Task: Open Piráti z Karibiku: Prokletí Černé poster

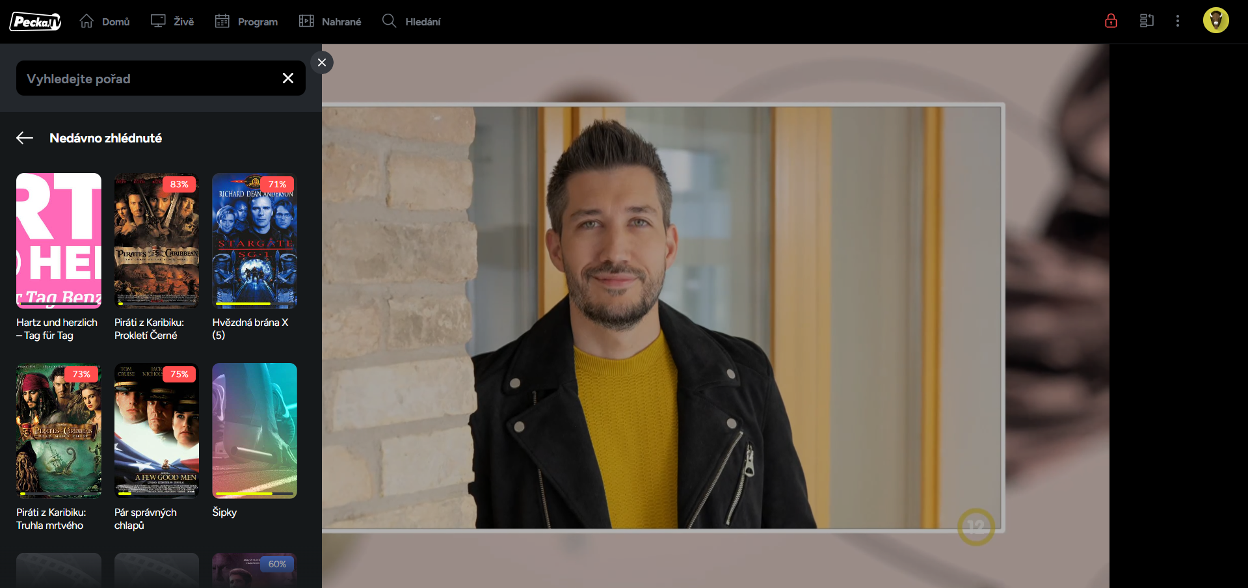Action: coord(157,241)
